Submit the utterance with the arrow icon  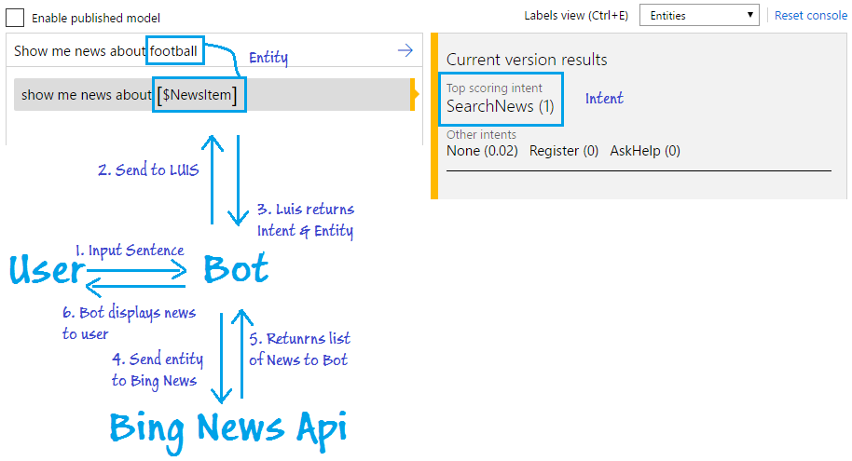click(405, 50)
